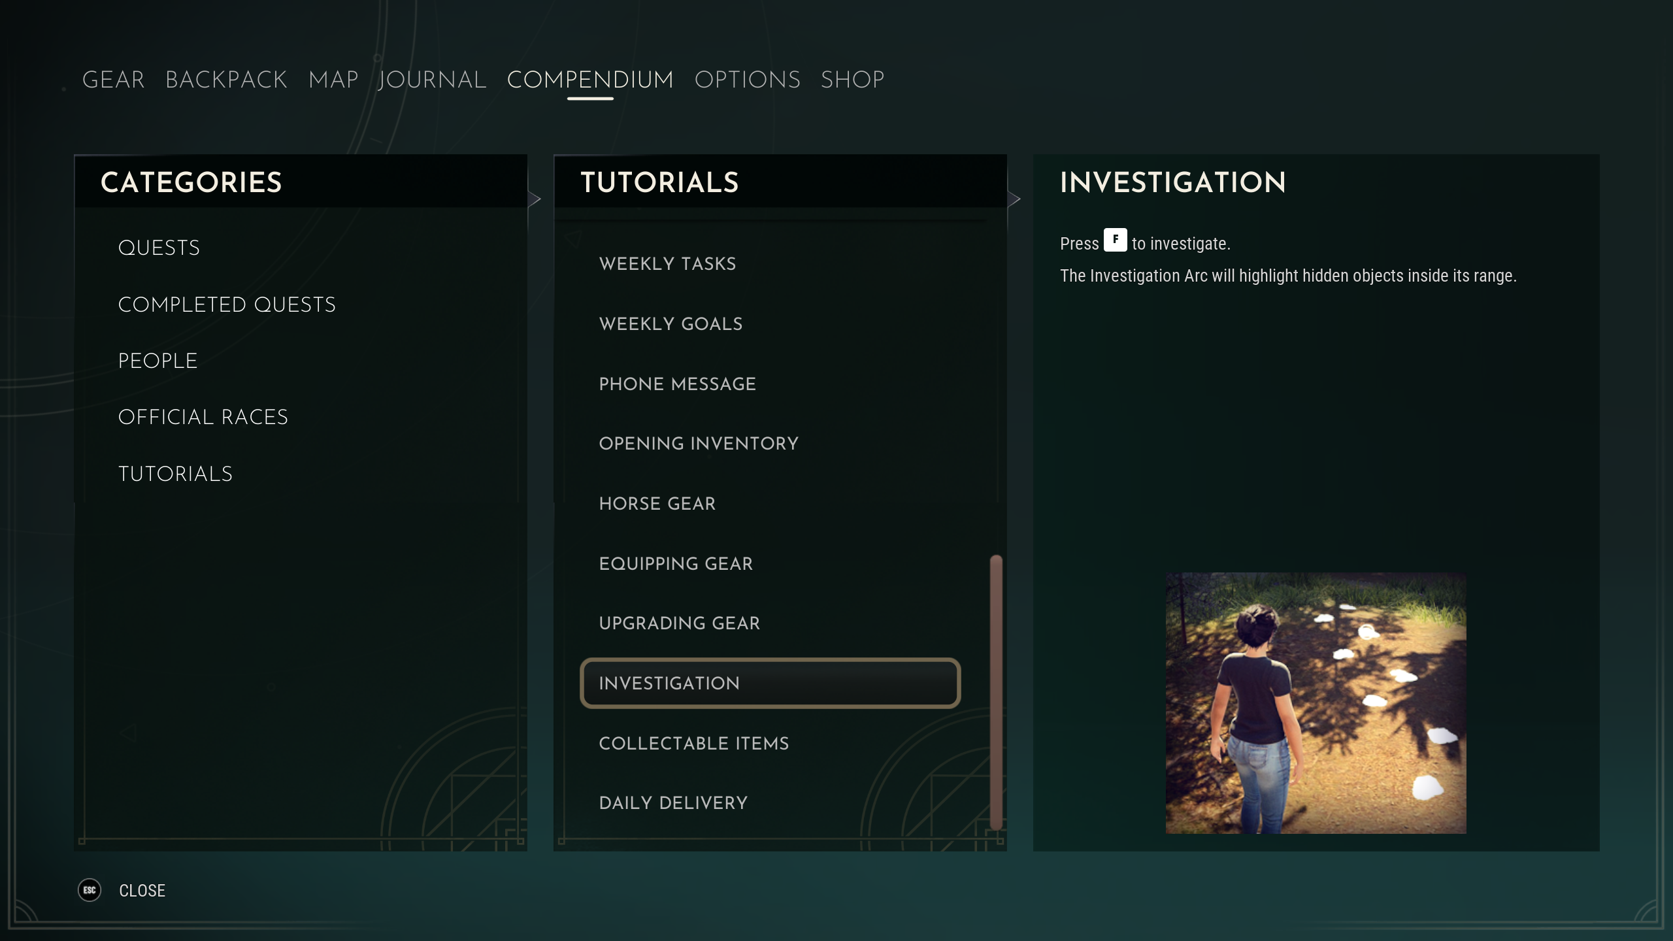Image resolution: width=1673 pixels, height=941 pixels.
Task: Click the Close label
Action: click(142, 891)
